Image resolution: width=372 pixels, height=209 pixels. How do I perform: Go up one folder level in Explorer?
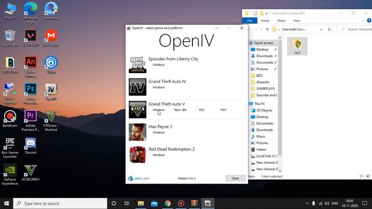tap(267, 30)
